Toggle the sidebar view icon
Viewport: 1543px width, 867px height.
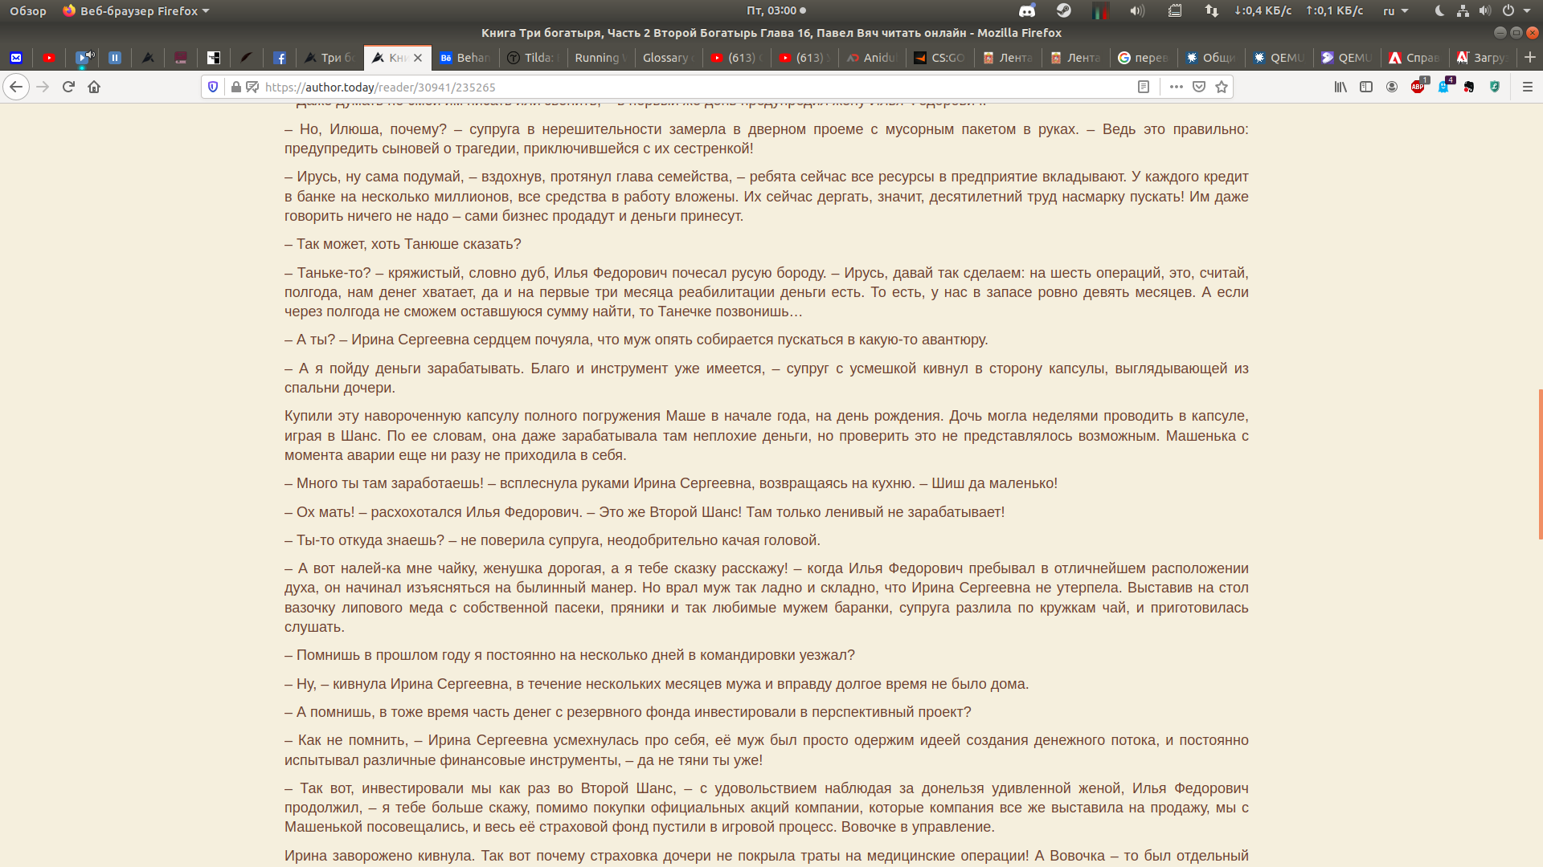[x=1366, y=87]
